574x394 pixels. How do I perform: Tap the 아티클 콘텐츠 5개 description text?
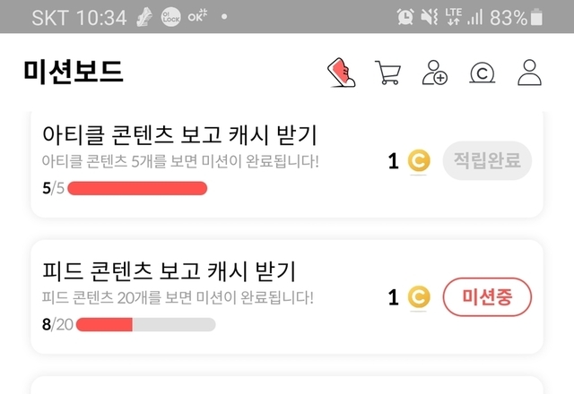(180, 162)
